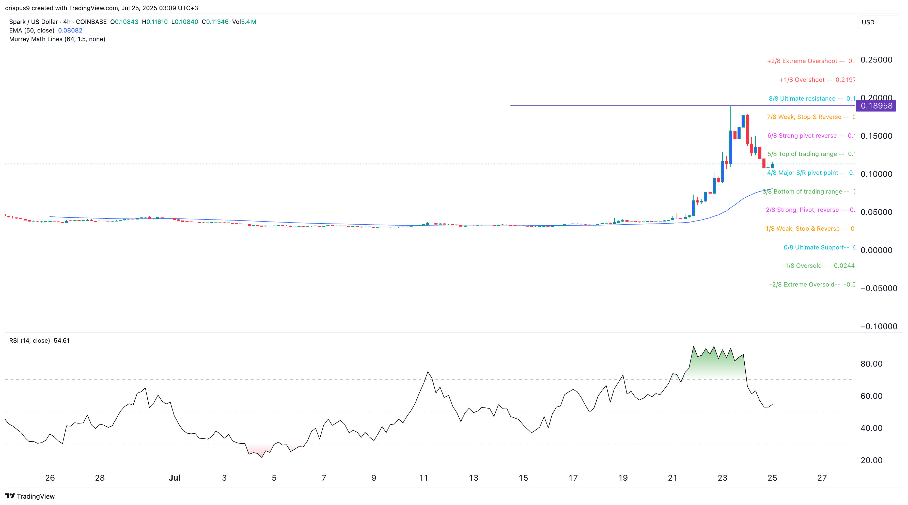Click the +2/8 Extreme Overshoot level label
This screenshot has height=505, width=908.
click(811, 61)
